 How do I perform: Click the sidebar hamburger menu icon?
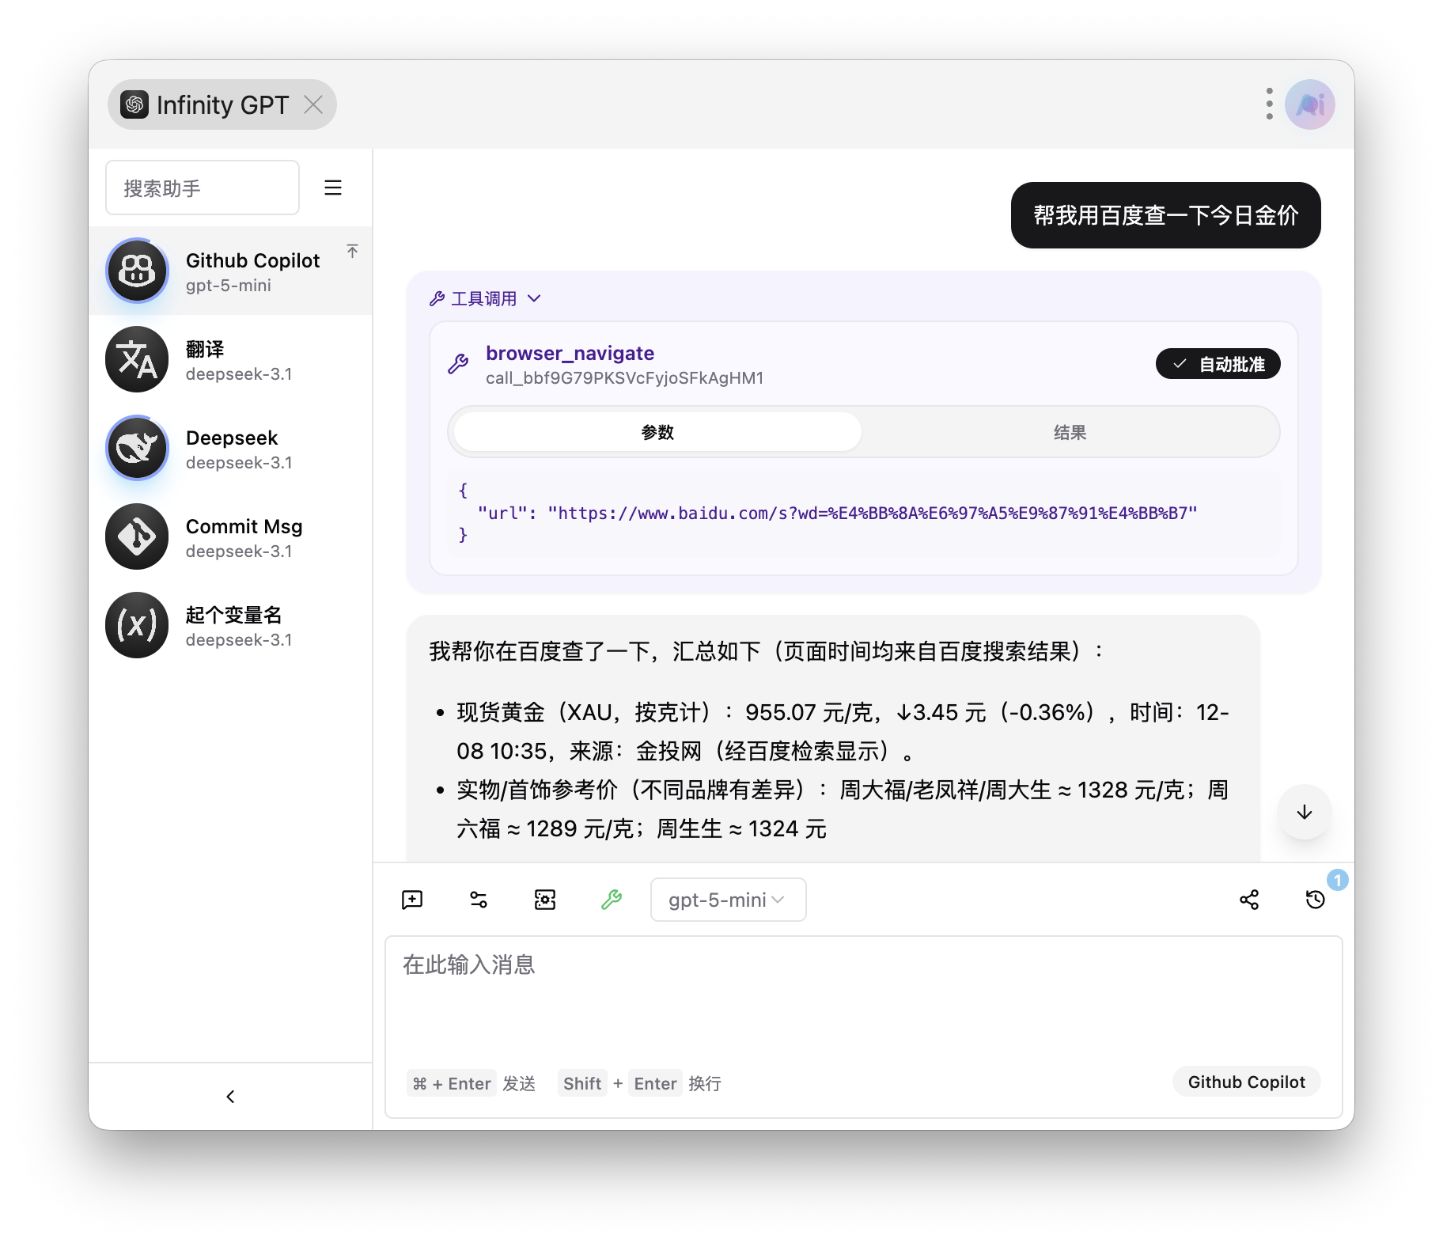[x=333, y=188]
